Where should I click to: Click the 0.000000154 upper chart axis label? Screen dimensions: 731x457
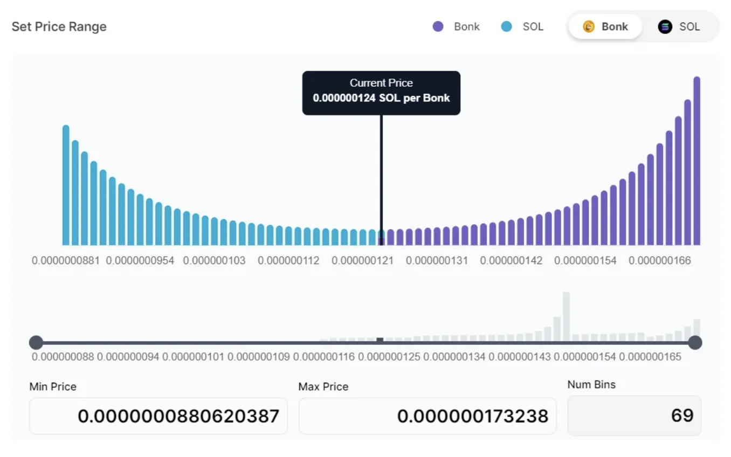[585, 261]
